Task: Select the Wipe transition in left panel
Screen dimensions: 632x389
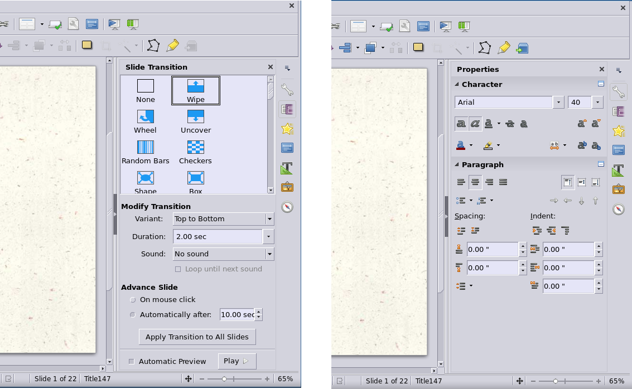Action: [x=195, y=91]
